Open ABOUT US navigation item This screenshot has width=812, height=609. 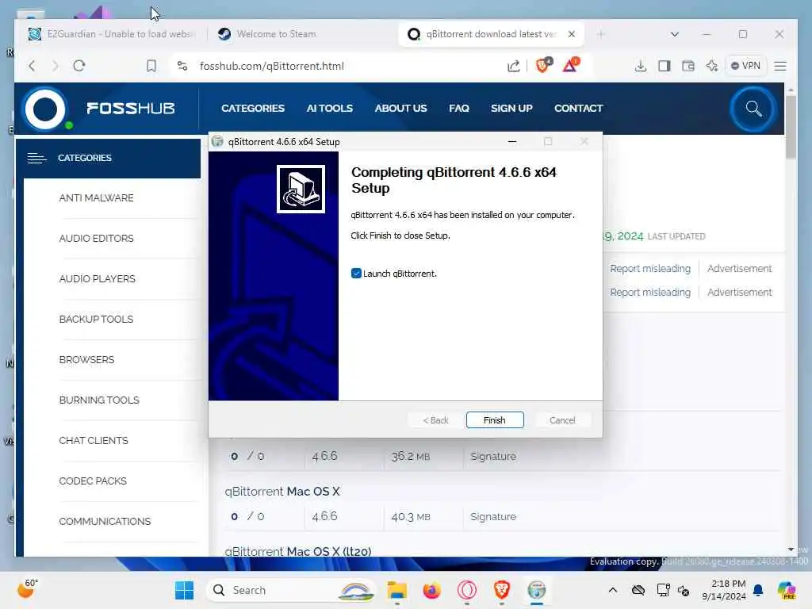click(x=400, y=108)
